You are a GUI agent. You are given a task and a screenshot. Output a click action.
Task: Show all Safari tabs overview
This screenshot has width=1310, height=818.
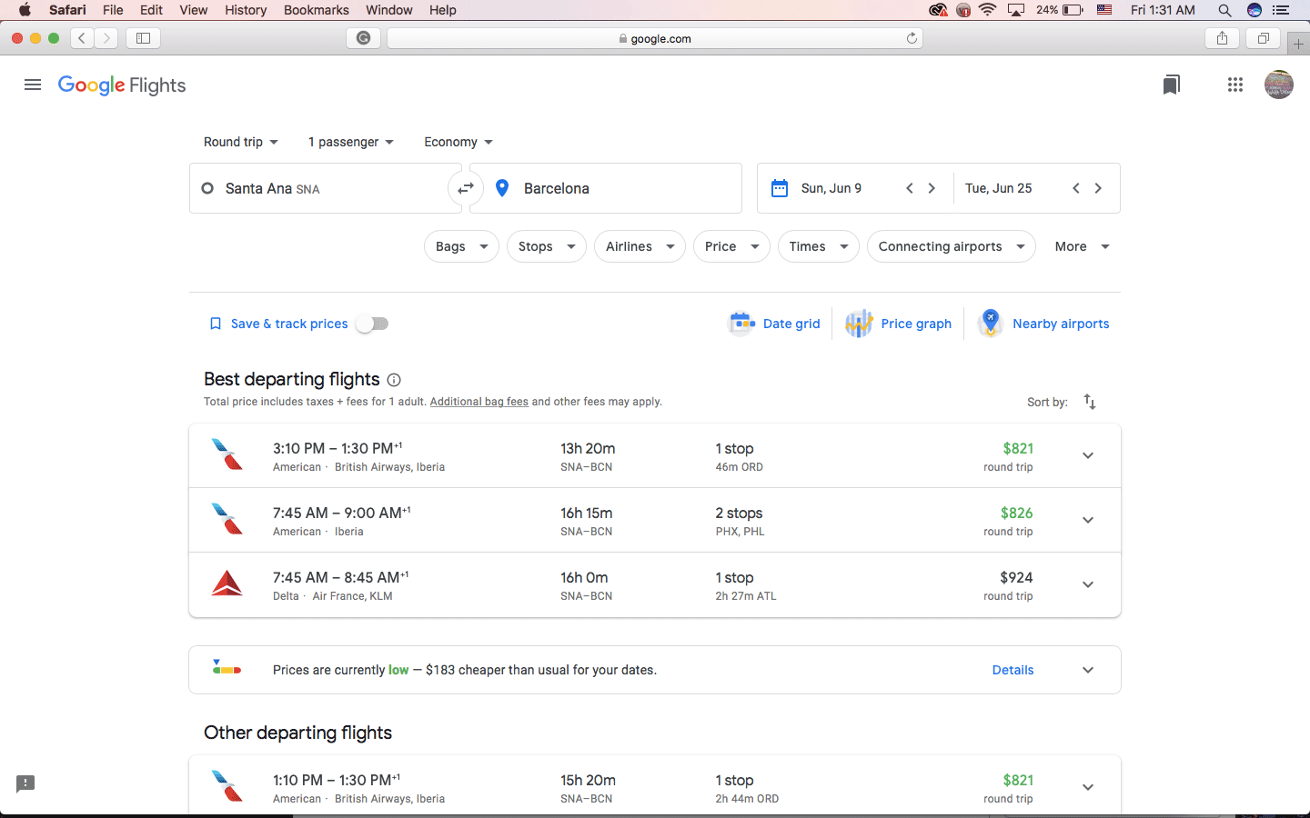(1263, 38)
